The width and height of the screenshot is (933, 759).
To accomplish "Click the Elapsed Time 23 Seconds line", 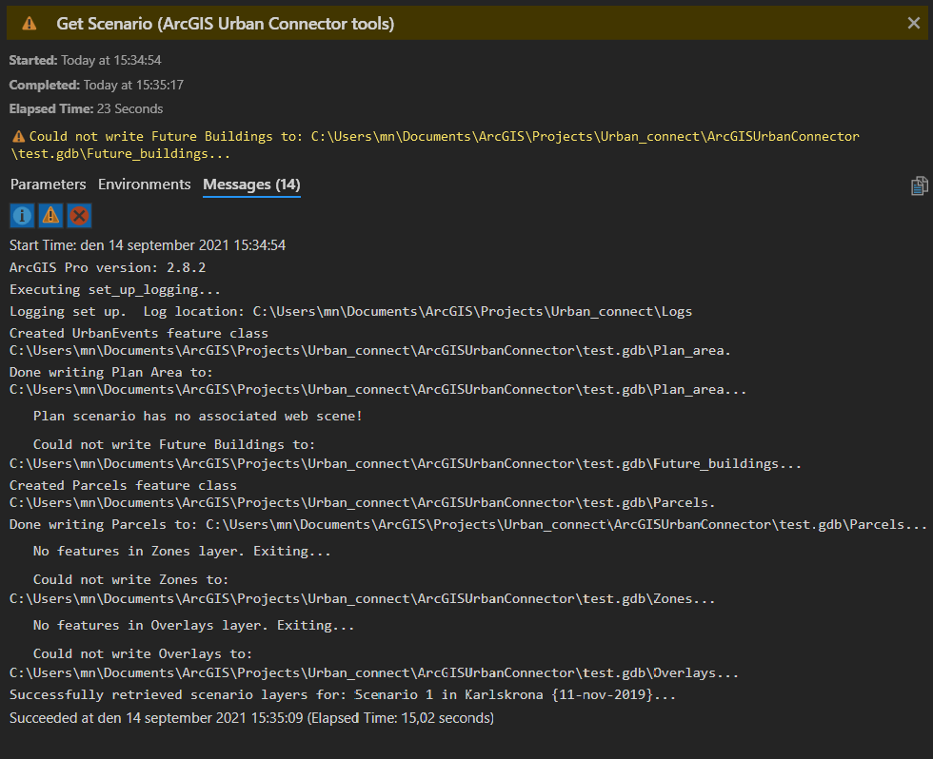I will tap(86, 108).
